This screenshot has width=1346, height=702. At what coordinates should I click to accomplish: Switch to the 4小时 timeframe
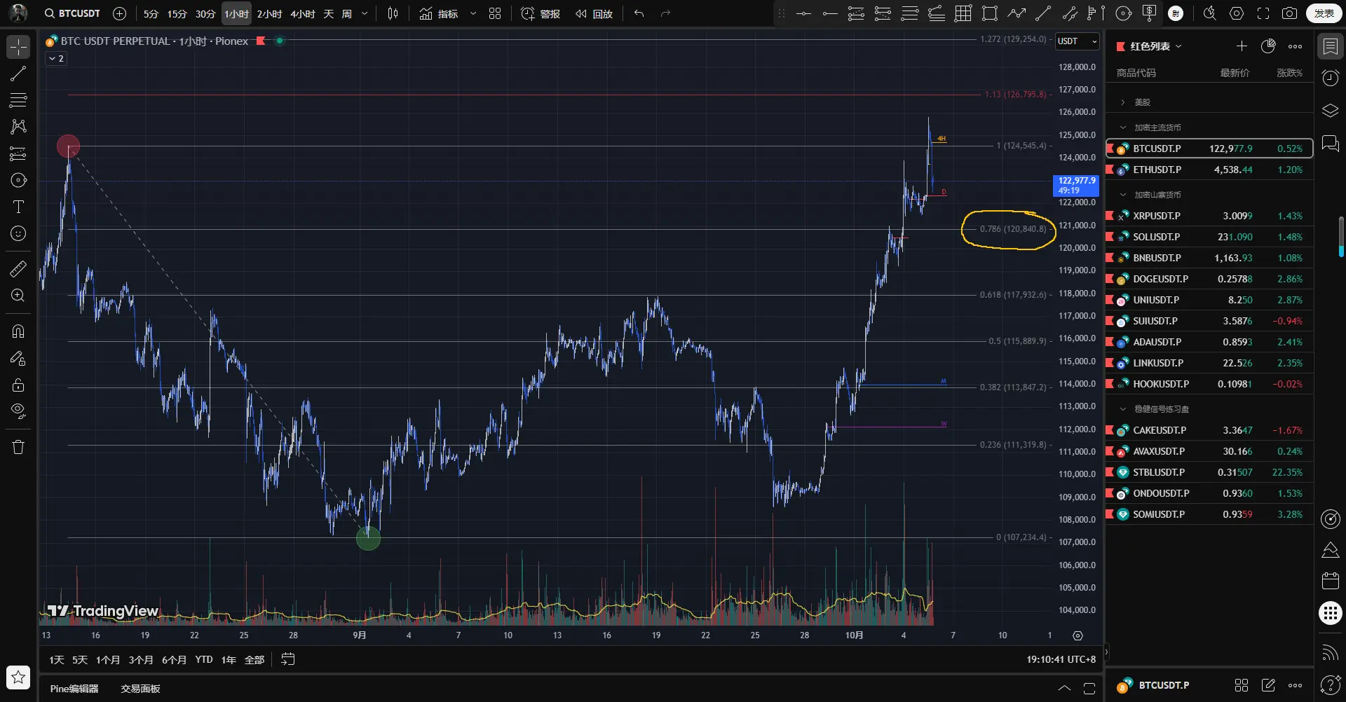point(303,13)
